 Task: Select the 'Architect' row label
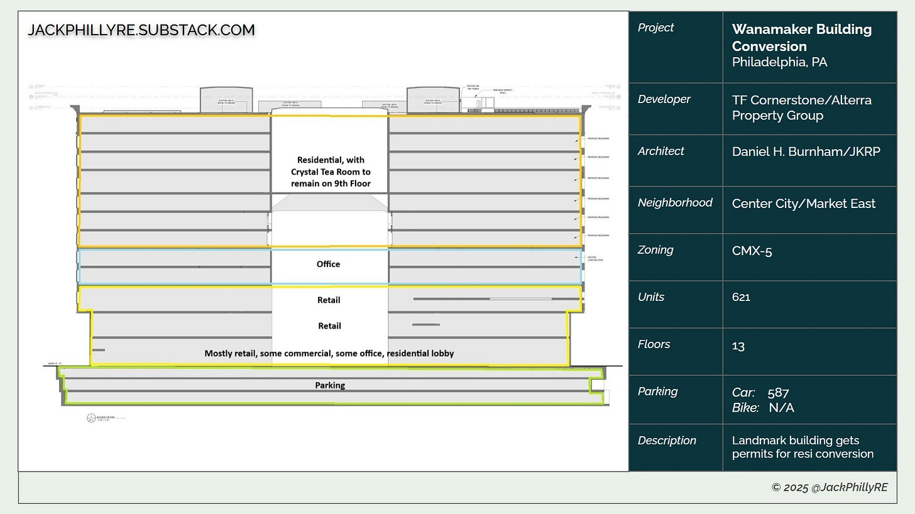coord(660,151)
